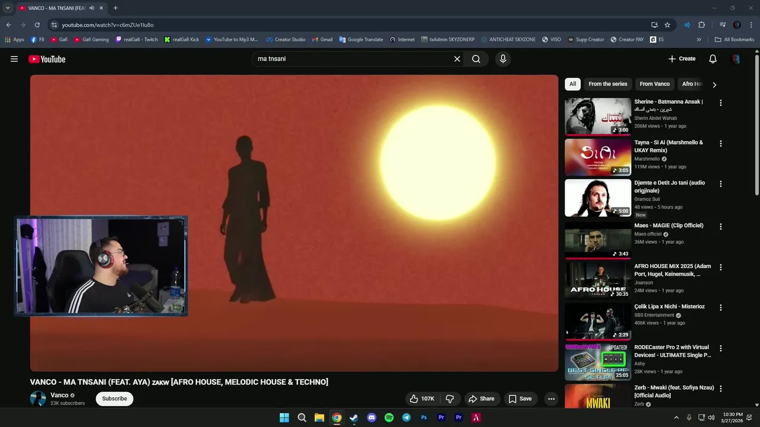Image resolution: width=760 pixels, height=427 pixels.
Task: Open Chrome extensions puzzle icon
Action: pyautogui.click(x=701, y=25)
